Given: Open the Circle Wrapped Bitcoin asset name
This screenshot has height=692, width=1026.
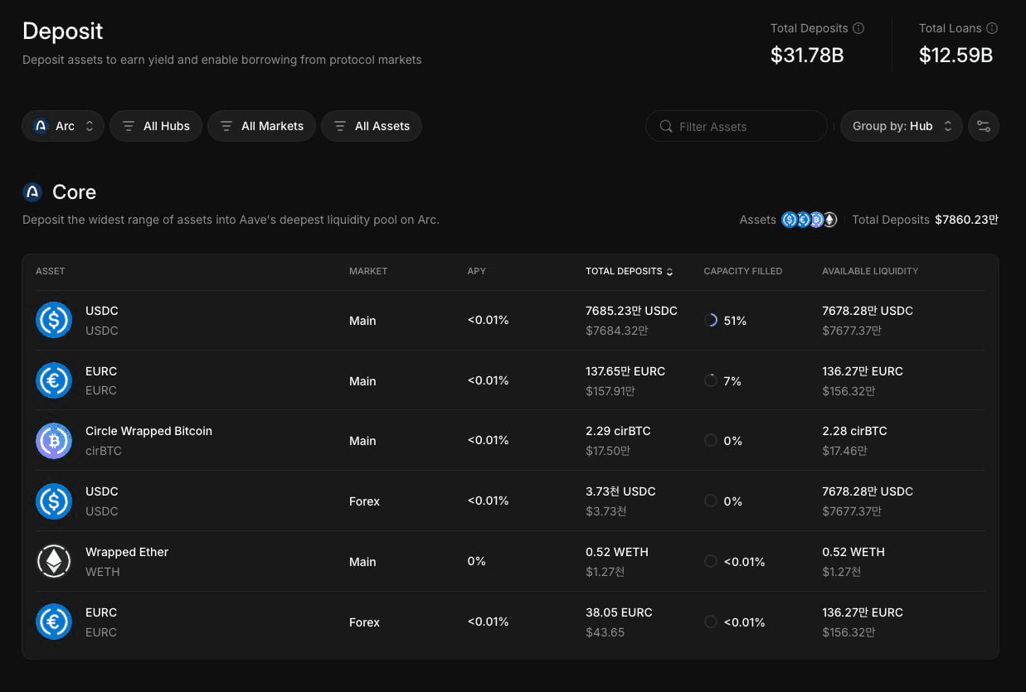Looking at the screenshot, I should (149, 431).
